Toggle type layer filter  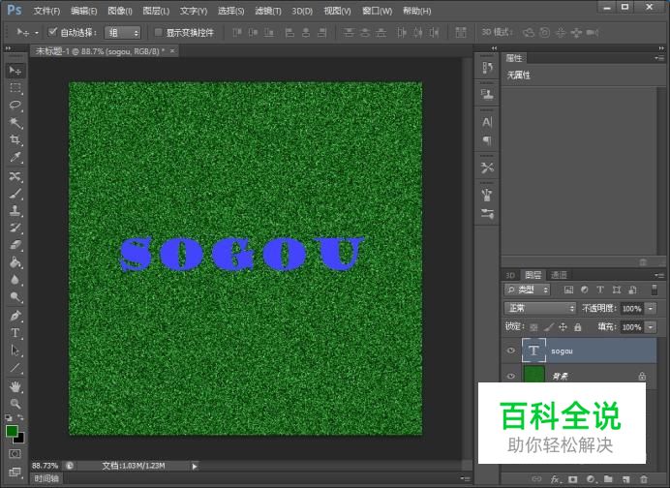600,290
